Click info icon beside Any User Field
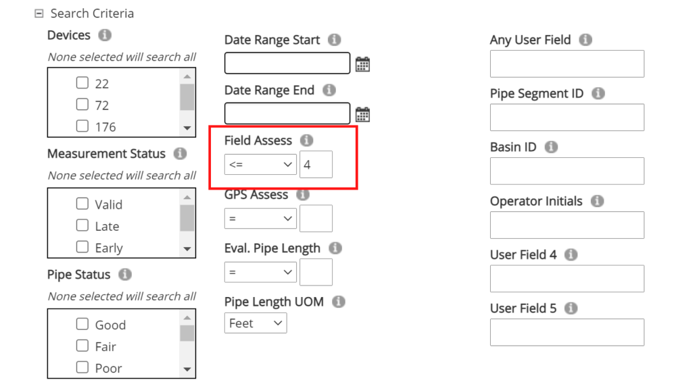 585,40
